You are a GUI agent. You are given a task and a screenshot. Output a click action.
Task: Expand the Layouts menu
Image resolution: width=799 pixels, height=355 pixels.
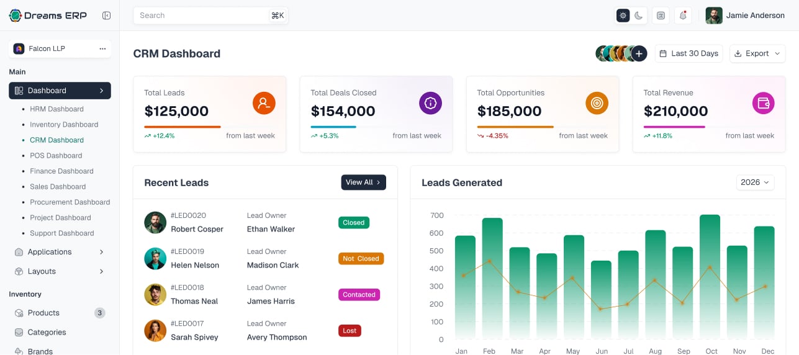point(60,271)
